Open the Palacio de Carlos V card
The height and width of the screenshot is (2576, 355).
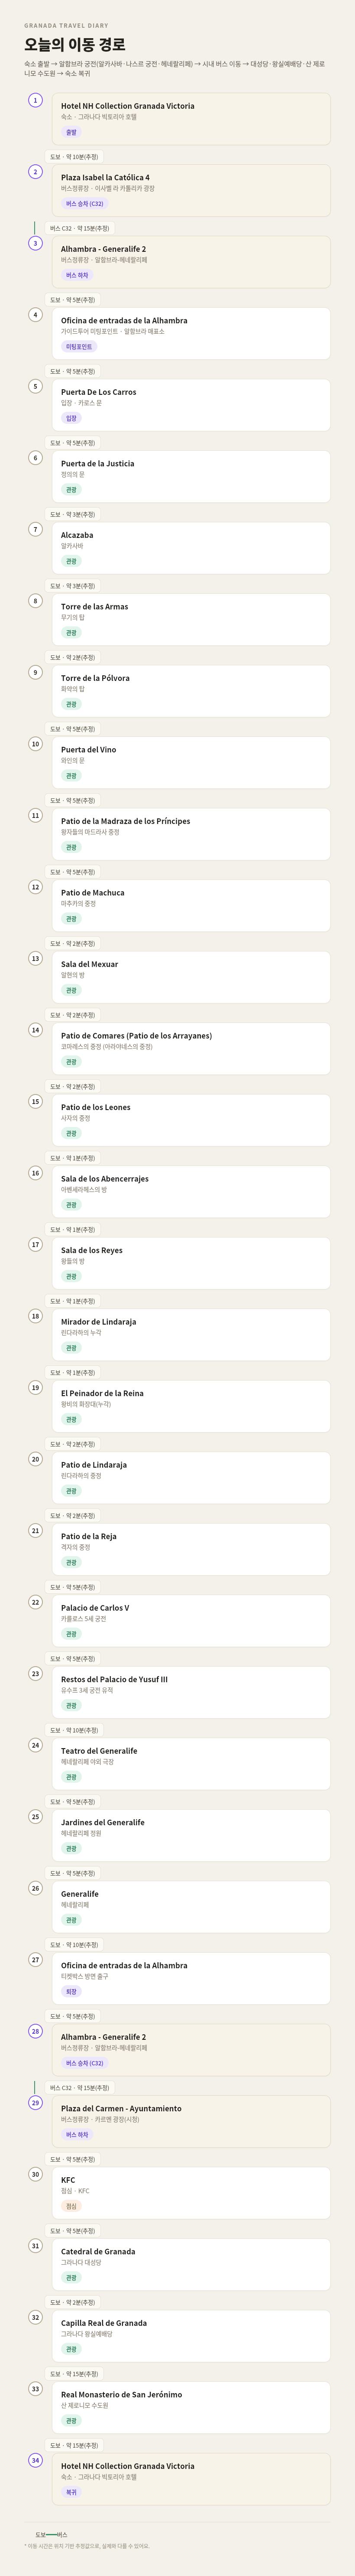191,1621
